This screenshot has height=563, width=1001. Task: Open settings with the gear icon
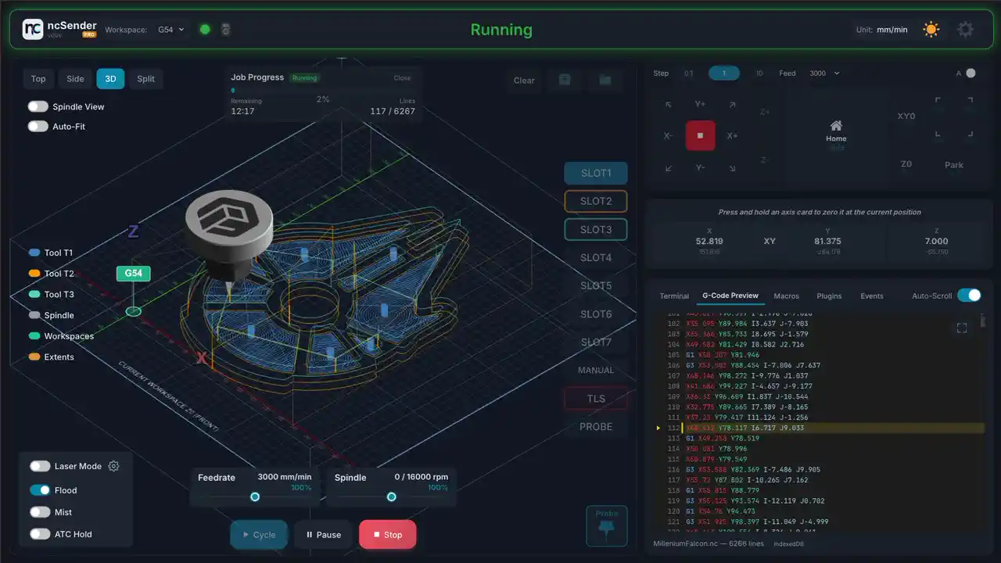[x=966, y=30]
